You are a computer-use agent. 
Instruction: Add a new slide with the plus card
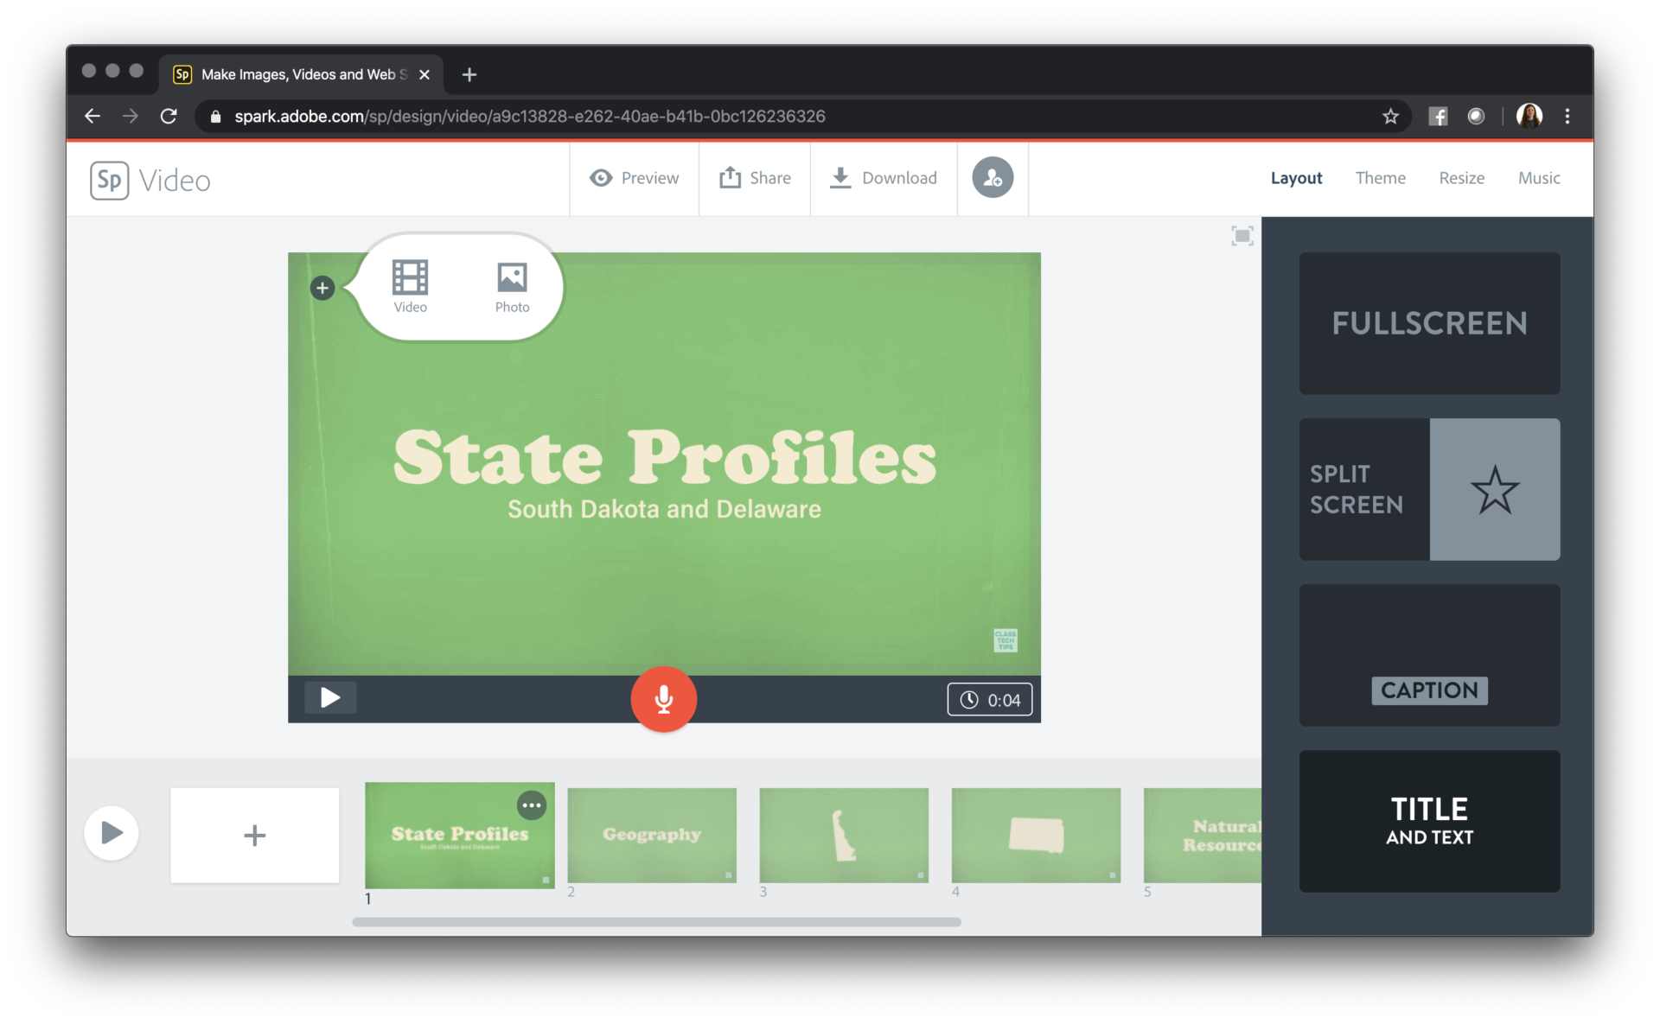[254, 835]
